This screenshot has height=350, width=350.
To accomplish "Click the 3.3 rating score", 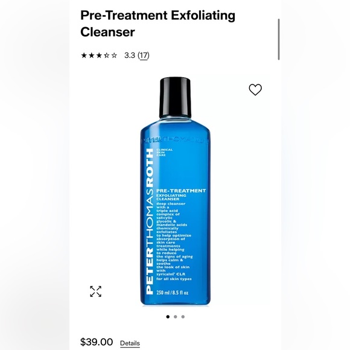I will [130, 55].
